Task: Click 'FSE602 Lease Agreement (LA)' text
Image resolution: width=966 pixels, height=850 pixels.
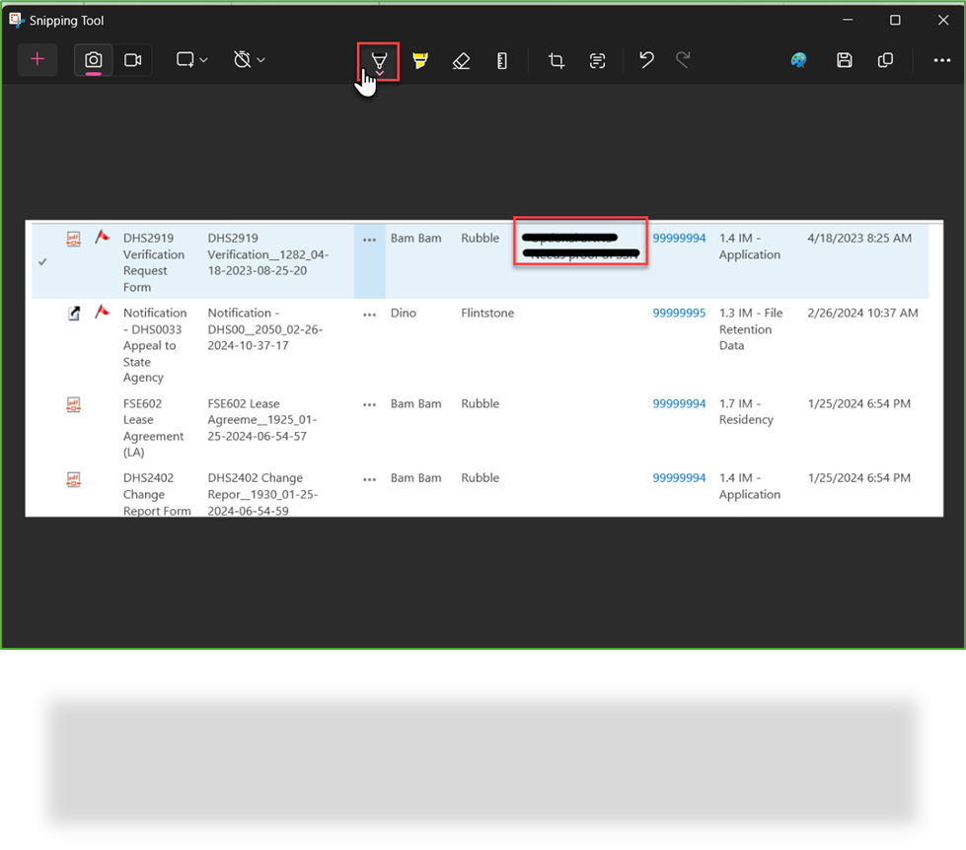Action: point(153,428)
